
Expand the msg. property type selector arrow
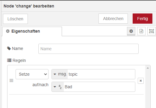pos(55,74)
